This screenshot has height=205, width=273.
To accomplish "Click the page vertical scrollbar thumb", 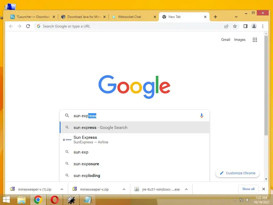I will [266, 85].
